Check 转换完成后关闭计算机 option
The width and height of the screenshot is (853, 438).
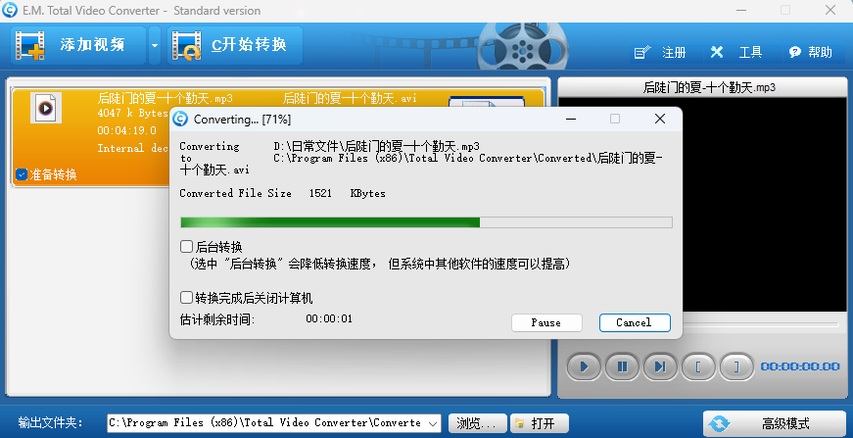point(187,298)
